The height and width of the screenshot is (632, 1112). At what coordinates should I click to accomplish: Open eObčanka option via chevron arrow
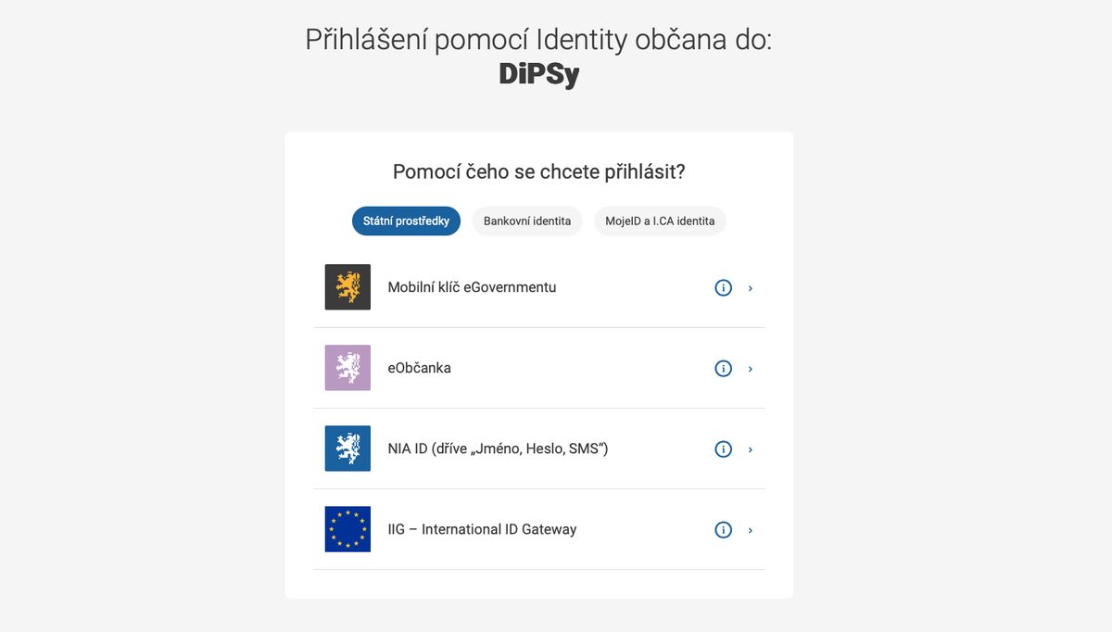[751, 369]
